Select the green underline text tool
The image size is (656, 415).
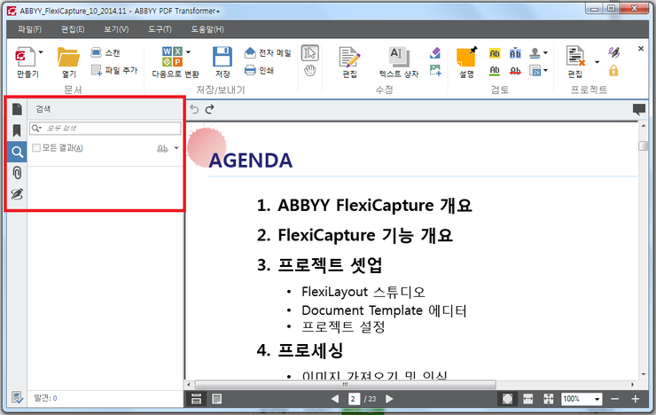click(495, 71)
